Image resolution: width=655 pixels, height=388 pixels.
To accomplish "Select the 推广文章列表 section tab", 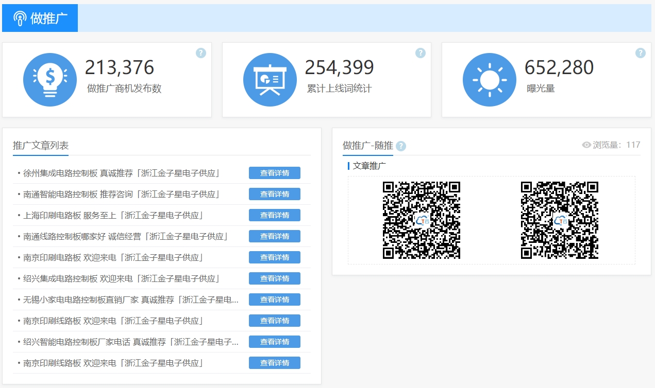I will 41,146.
